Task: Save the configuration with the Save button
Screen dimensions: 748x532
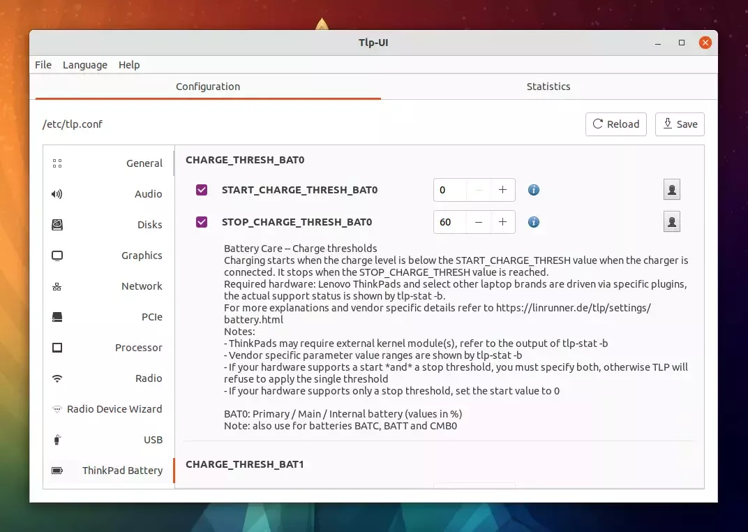Action: point(680,124)
